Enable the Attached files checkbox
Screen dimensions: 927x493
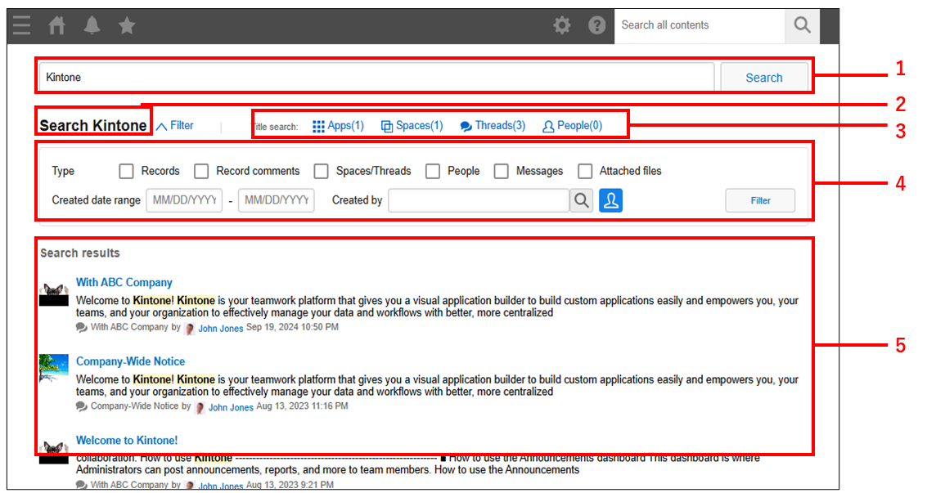click(585, 171)
